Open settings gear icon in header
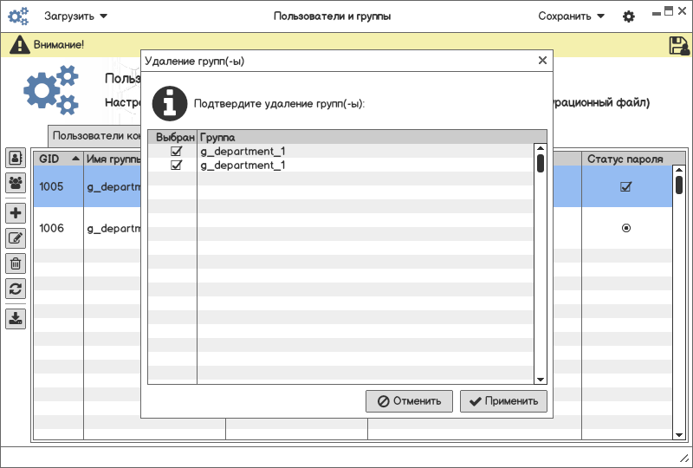Viewport: 693px width, 468px height. point(629,16)
